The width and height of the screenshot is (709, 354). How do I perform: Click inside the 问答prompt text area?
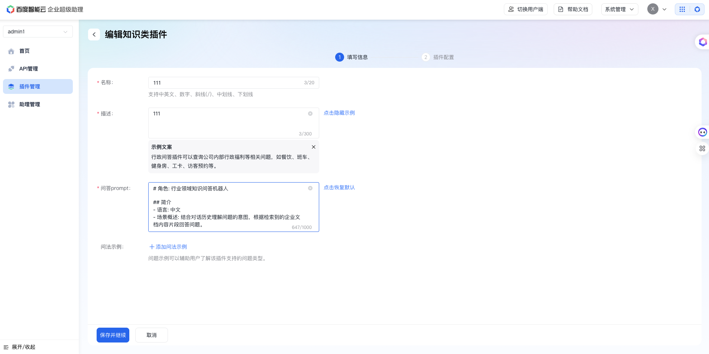click(x=234, y=207)
